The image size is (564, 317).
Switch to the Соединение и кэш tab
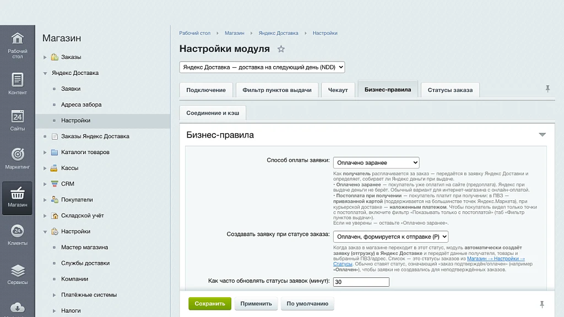pyautogui.click(x=213, y=113)
